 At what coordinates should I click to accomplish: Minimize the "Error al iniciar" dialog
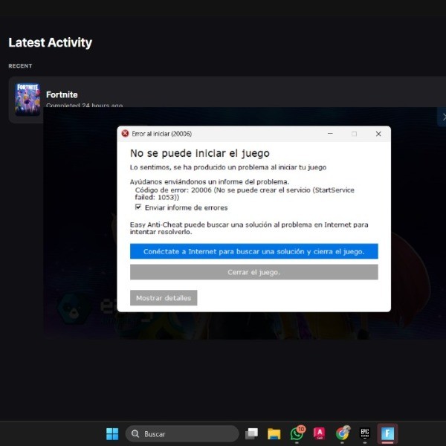330,134
